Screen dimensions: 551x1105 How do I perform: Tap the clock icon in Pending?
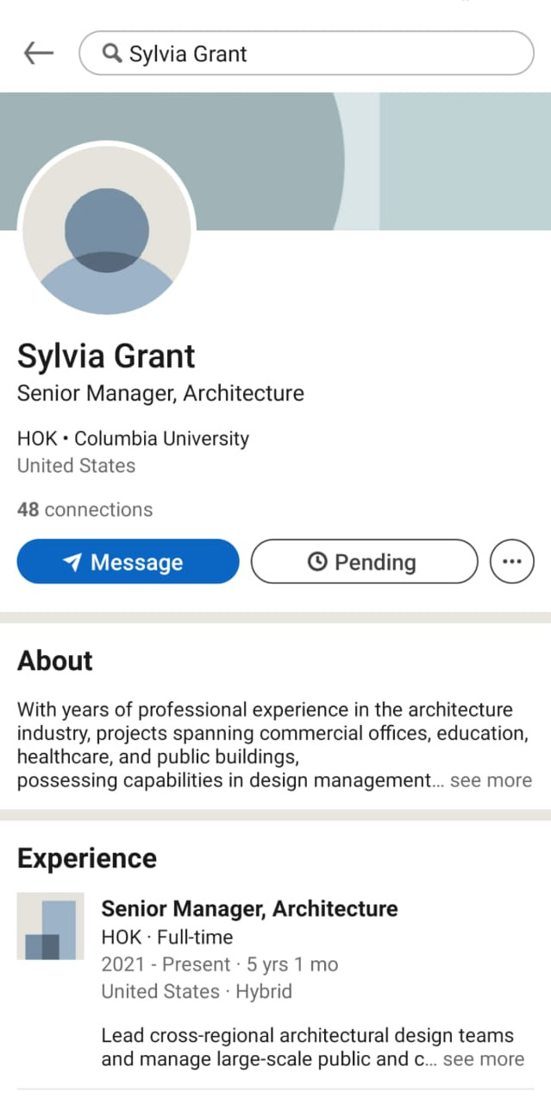(x=317, y=562)
